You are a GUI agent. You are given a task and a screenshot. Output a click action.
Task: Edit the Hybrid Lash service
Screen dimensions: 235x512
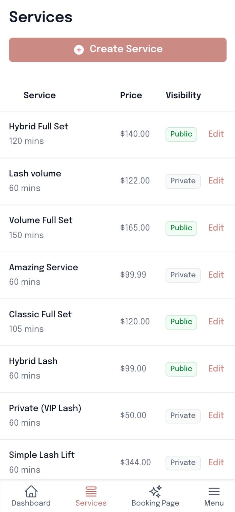(216, 368)
